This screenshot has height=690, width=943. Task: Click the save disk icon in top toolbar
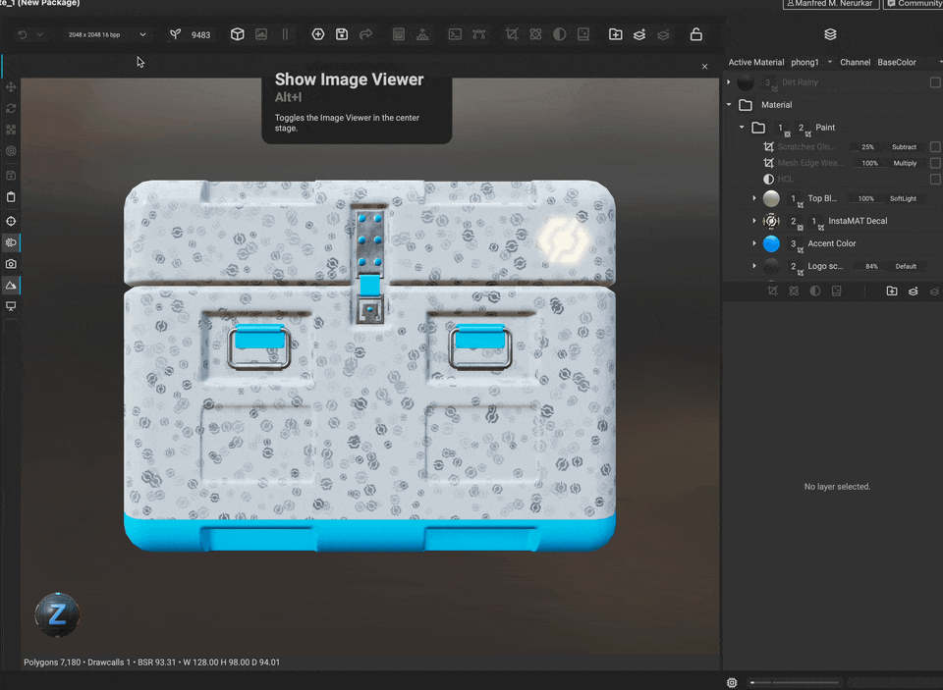(x=342, y=34)
